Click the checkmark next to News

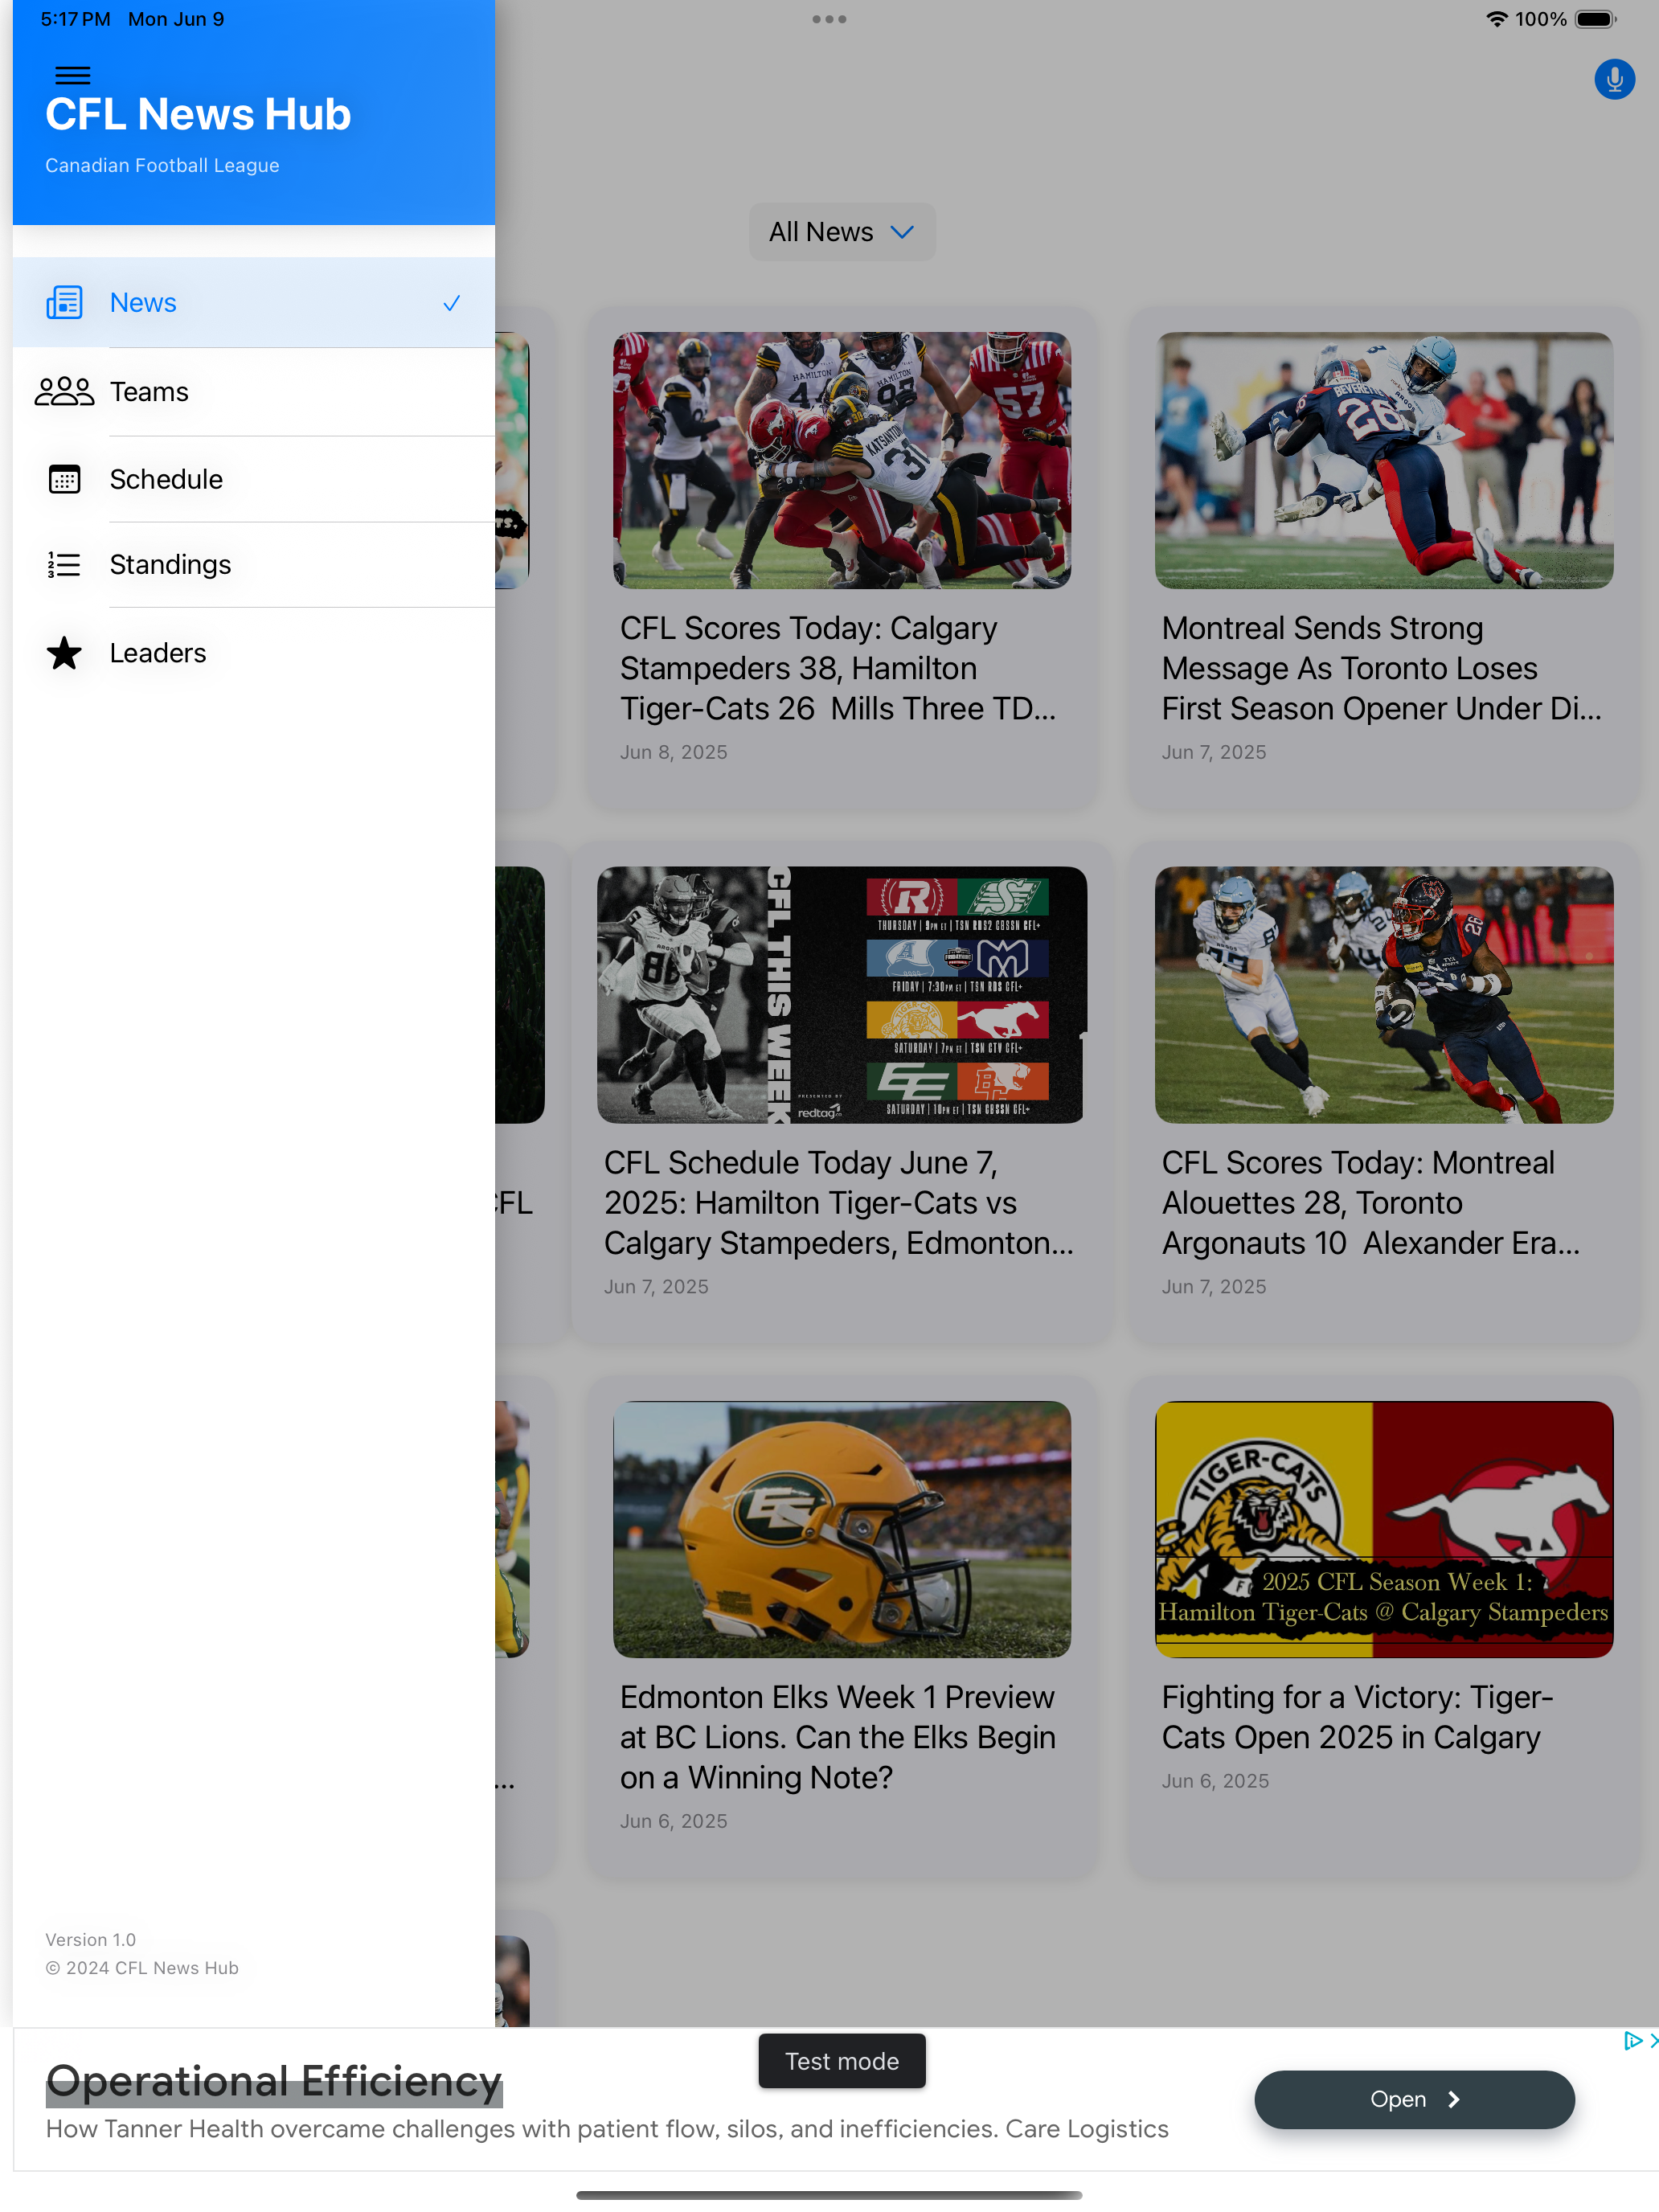(x=452, y=303)
